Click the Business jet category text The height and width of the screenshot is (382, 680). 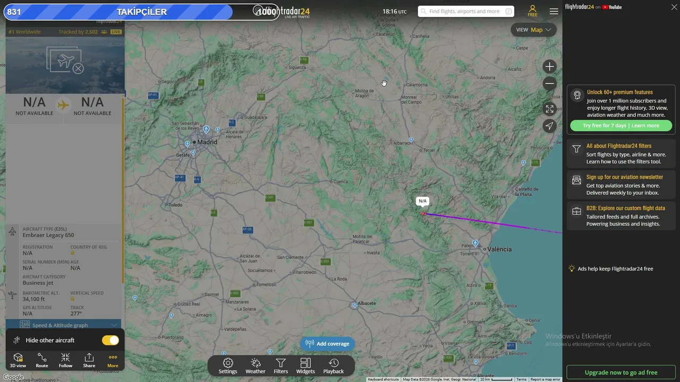coord(37,283)
